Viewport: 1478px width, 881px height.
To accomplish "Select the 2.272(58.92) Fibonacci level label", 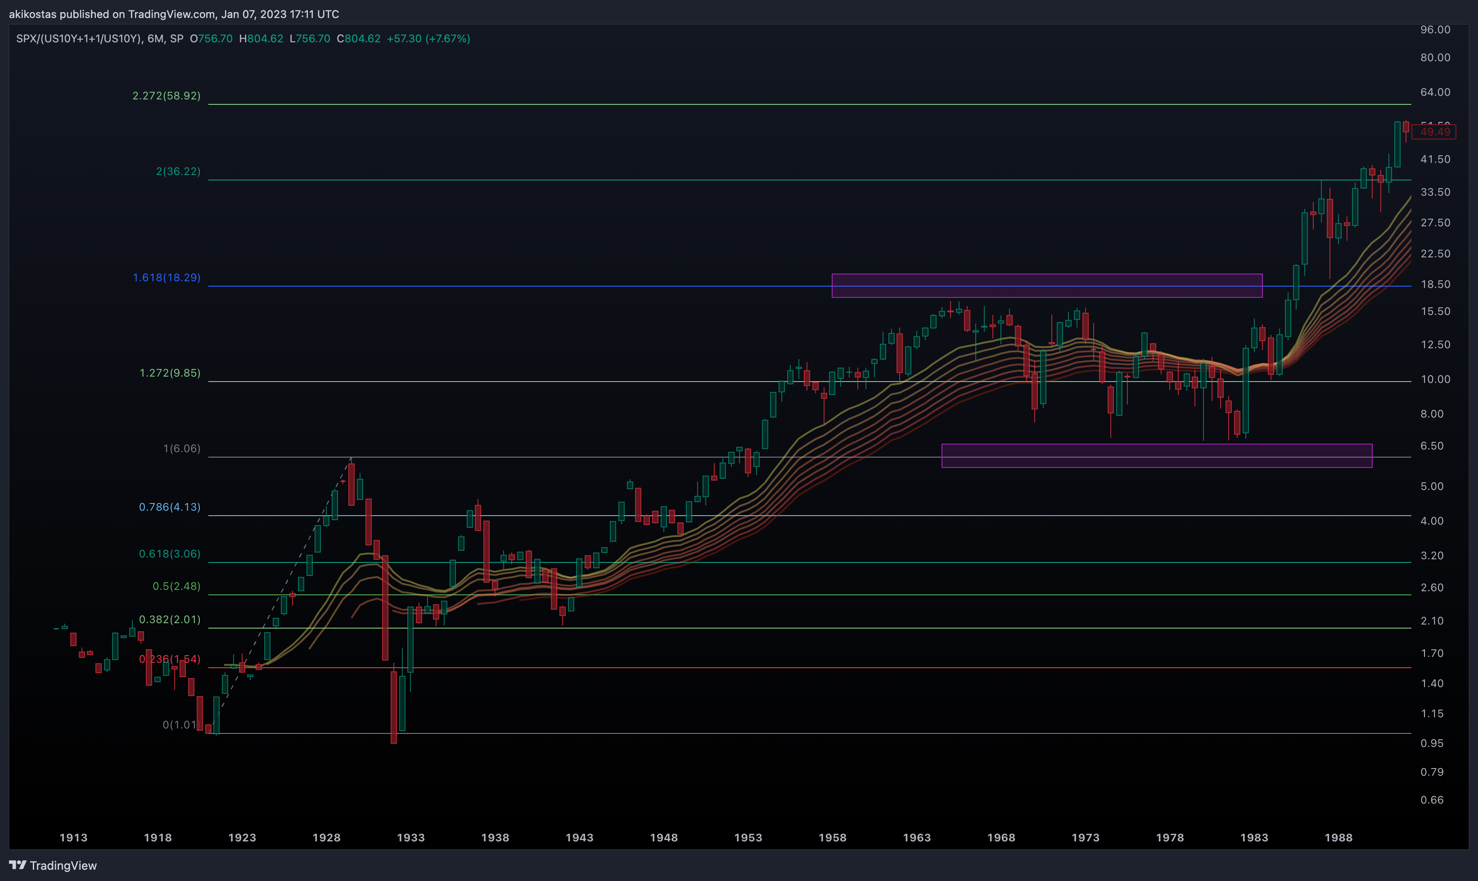I will point(166,95).
